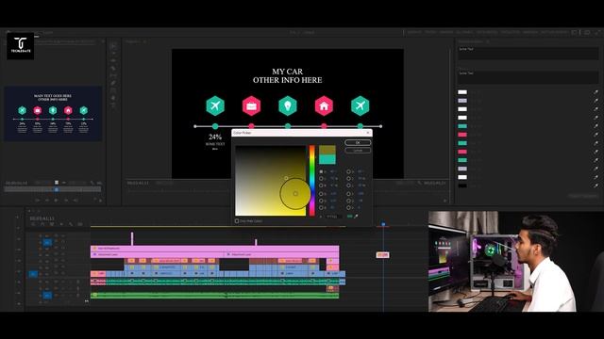Viewport: 604px width, 339px height.
Task: Click the OTHER INFO HERE text in preview
Action: [287, 80]
